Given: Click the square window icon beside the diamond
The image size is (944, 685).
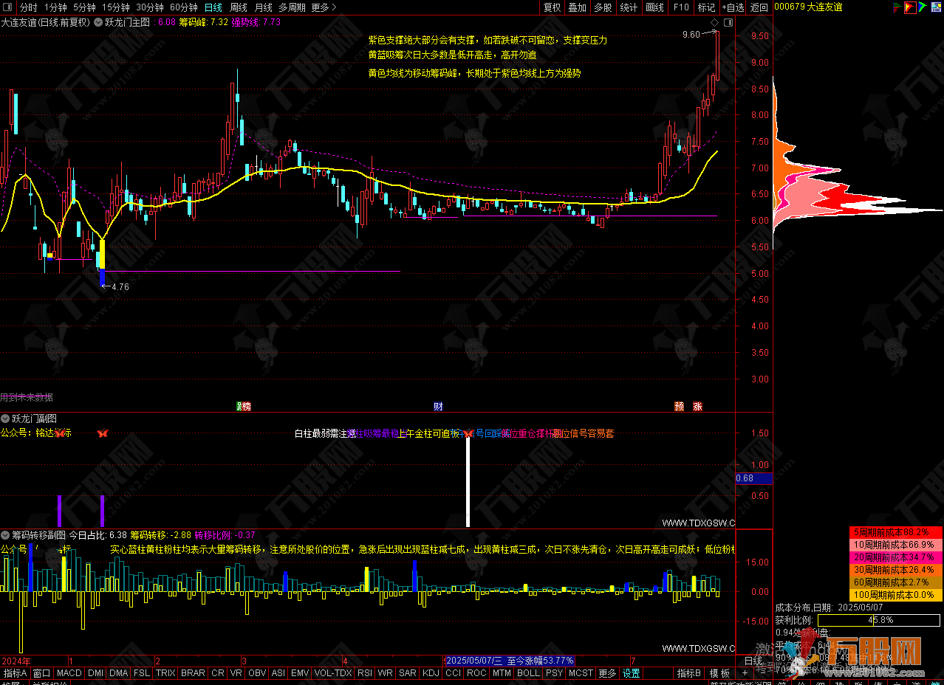Looking at the screenshot, I should pos(728,23).
